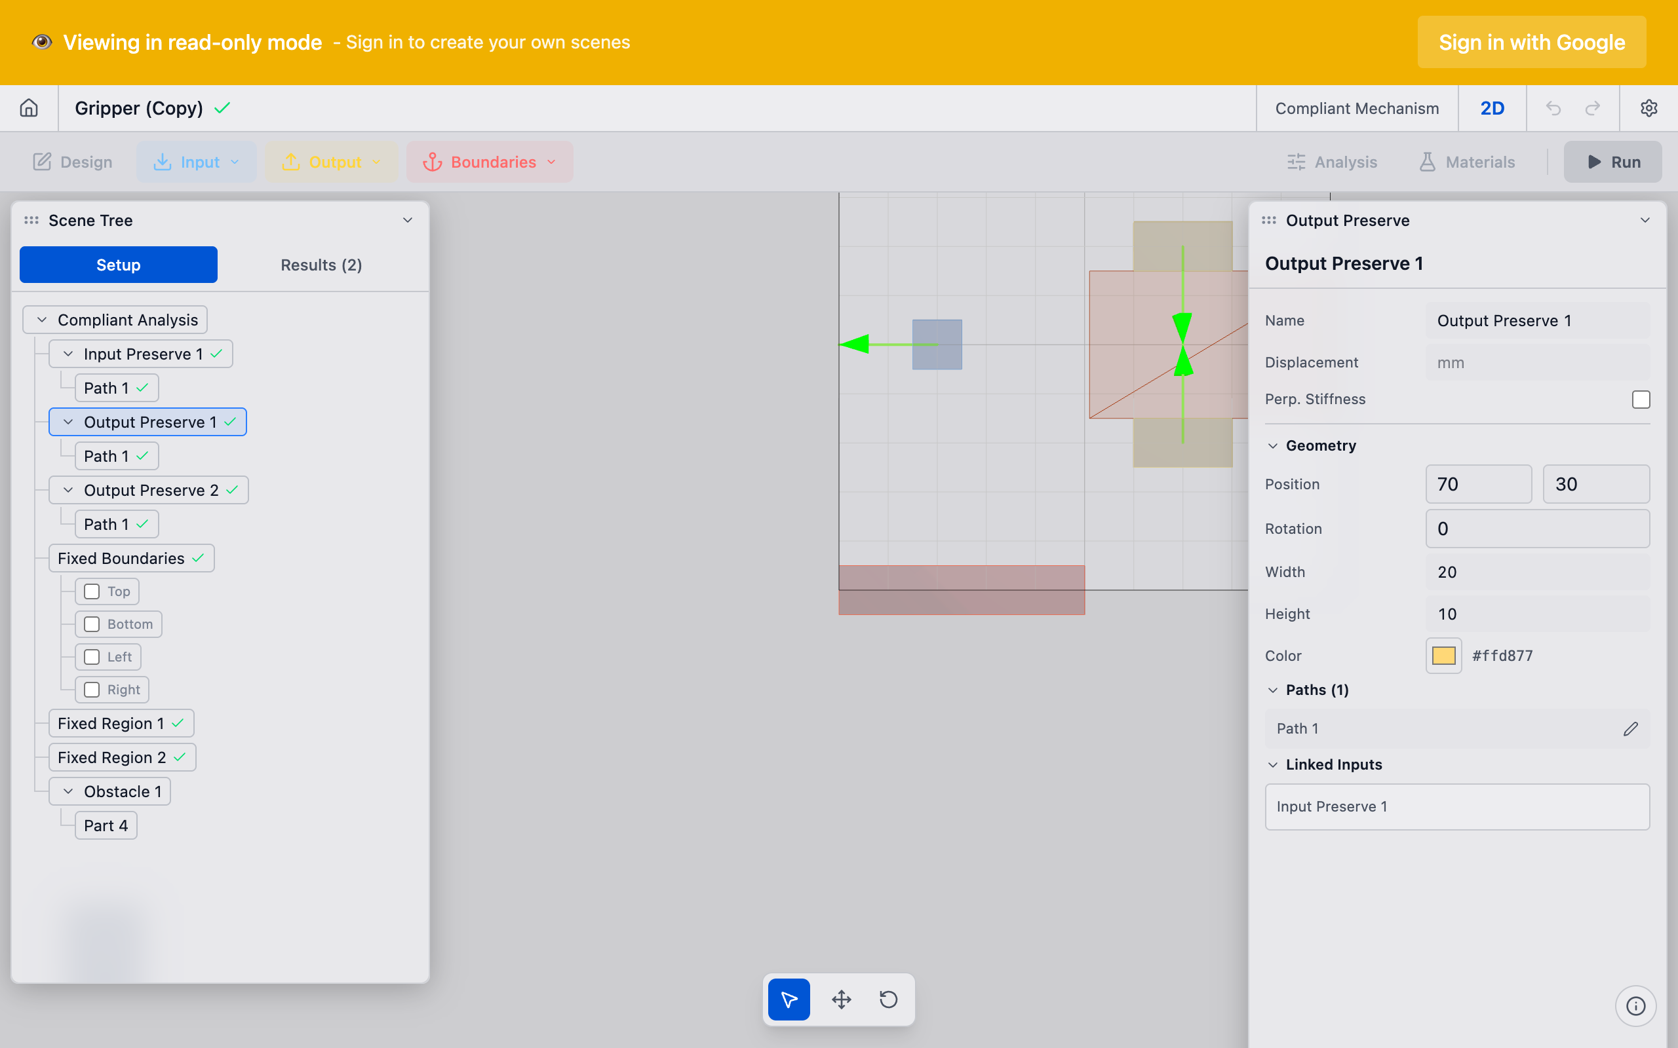This screenshot has width=1678, height=1048.
Task: Edit Path 1 with pencil icon
Action: tap(1630, 728)
